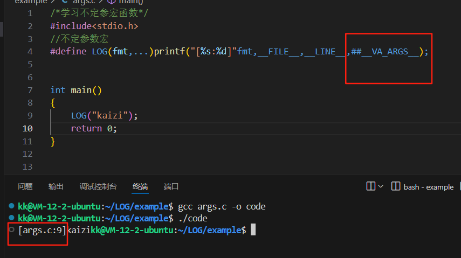Click the /*学习不定参宏函数*/ comment
461x258 pixels.
tap(99, 13)
